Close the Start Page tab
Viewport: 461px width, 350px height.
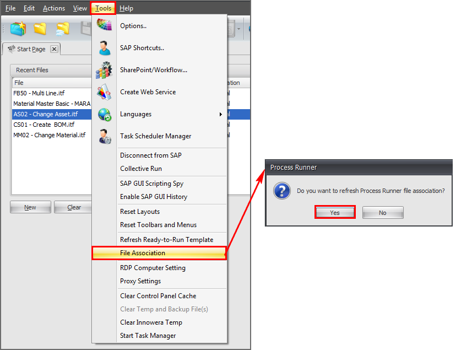[x=54, y=49]
